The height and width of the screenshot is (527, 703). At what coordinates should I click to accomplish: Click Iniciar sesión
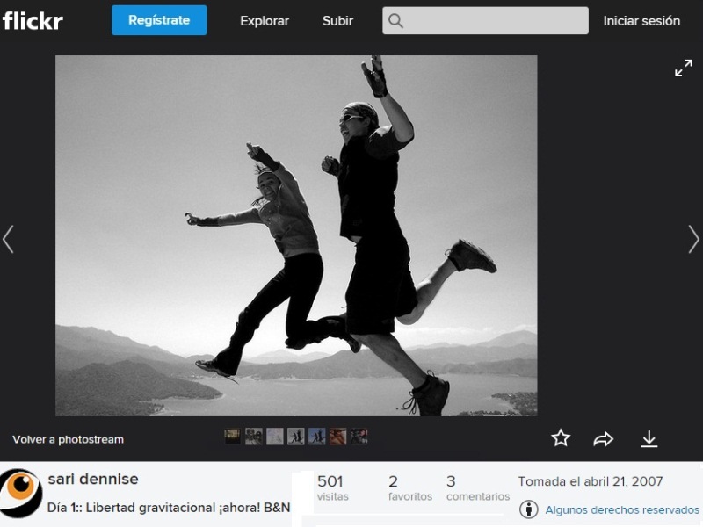(641, 20)
